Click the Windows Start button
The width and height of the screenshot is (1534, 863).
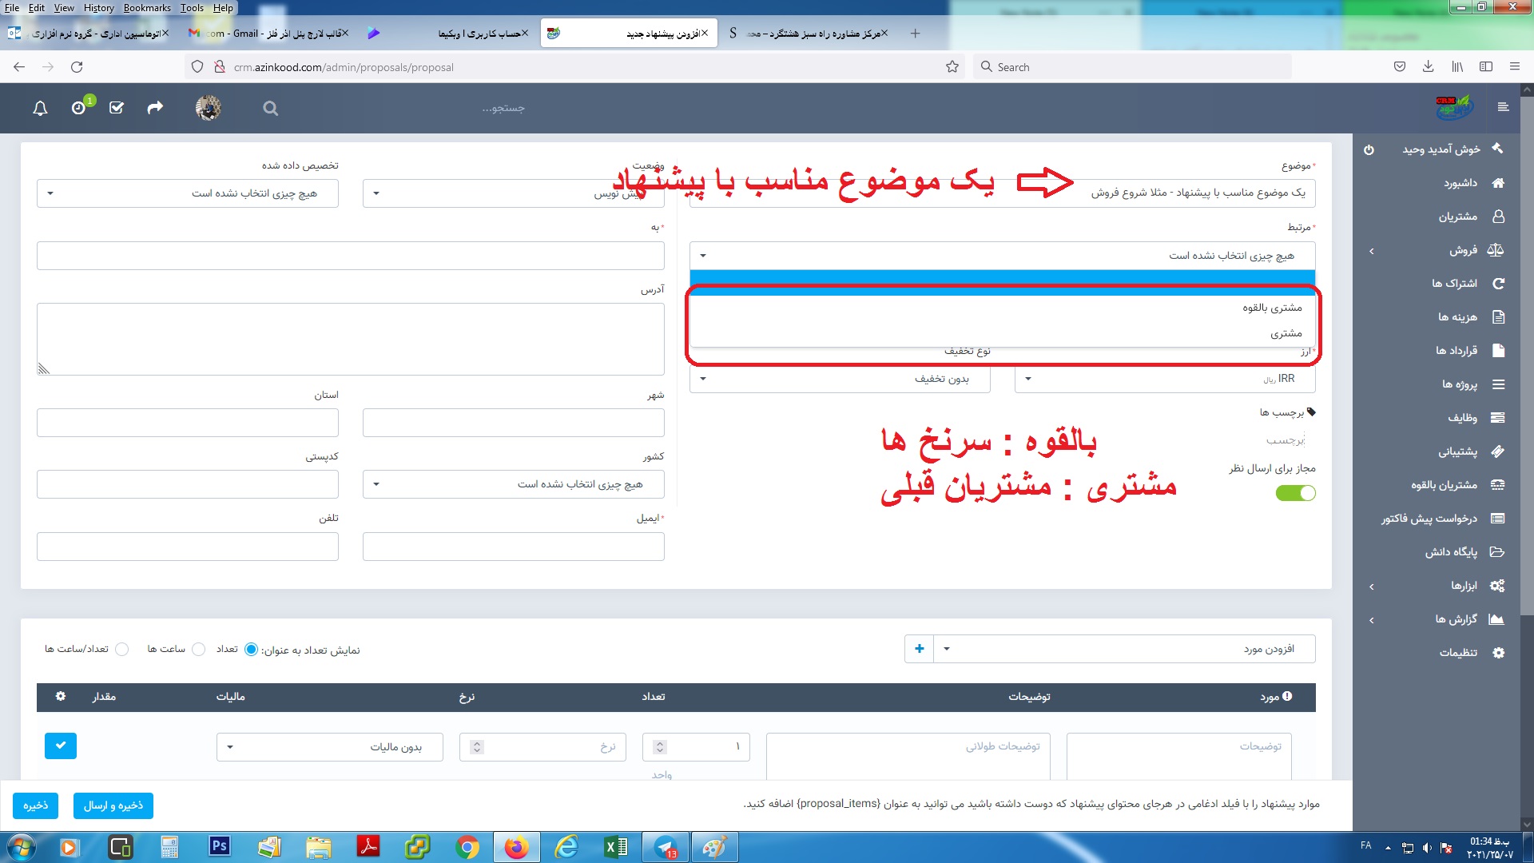coord(20,846)
